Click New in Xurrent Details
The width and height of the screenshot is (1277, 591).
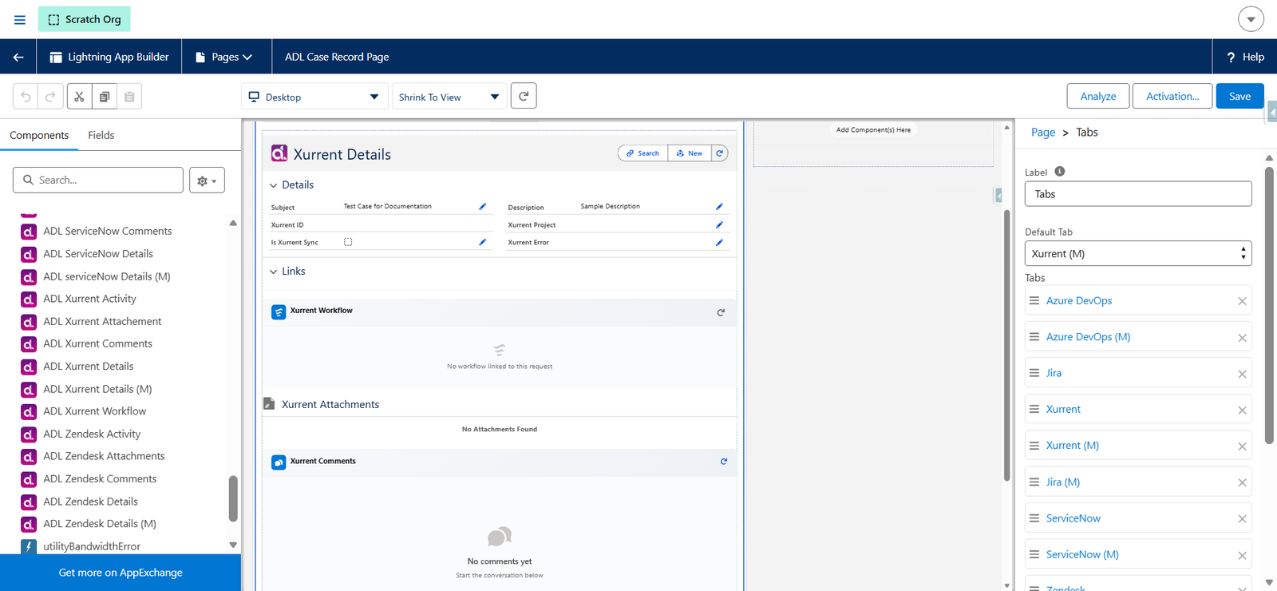(690, 153)
